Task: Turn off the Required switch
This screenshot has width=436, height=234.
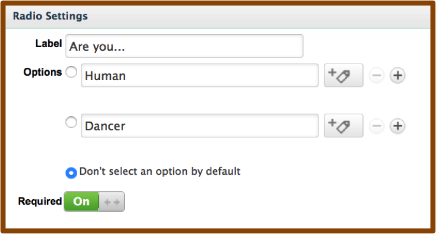Action: (94, 202)
